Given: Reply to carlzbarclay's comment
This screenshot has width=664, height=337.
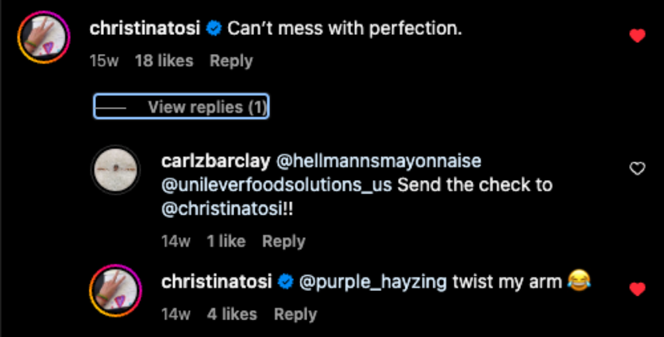Looking at the screenshot, I should (x=284, y=242).
